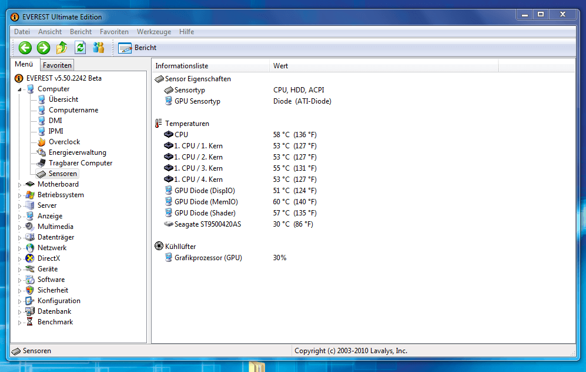The width and height of the screenshot is (586, 372).
Task: Collapse the Computer tree node
Action: pyautogui.click(x=19, y=89)
